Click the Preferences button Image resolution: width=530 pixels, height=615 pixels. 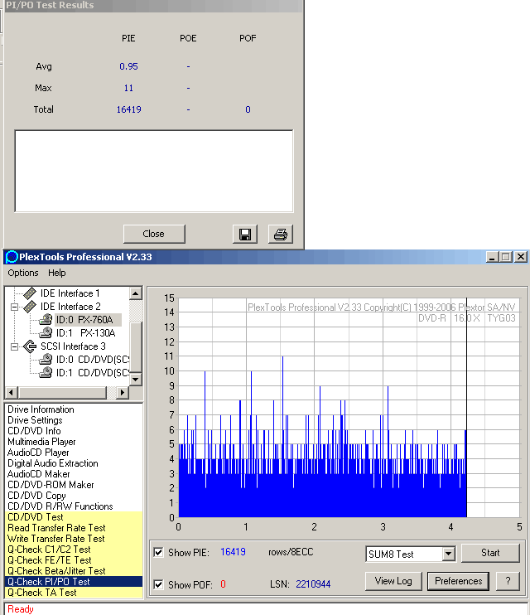coord(459,581)
